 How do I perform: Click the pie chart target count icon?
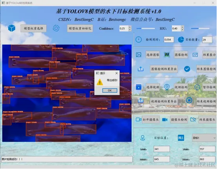(181, 40)
